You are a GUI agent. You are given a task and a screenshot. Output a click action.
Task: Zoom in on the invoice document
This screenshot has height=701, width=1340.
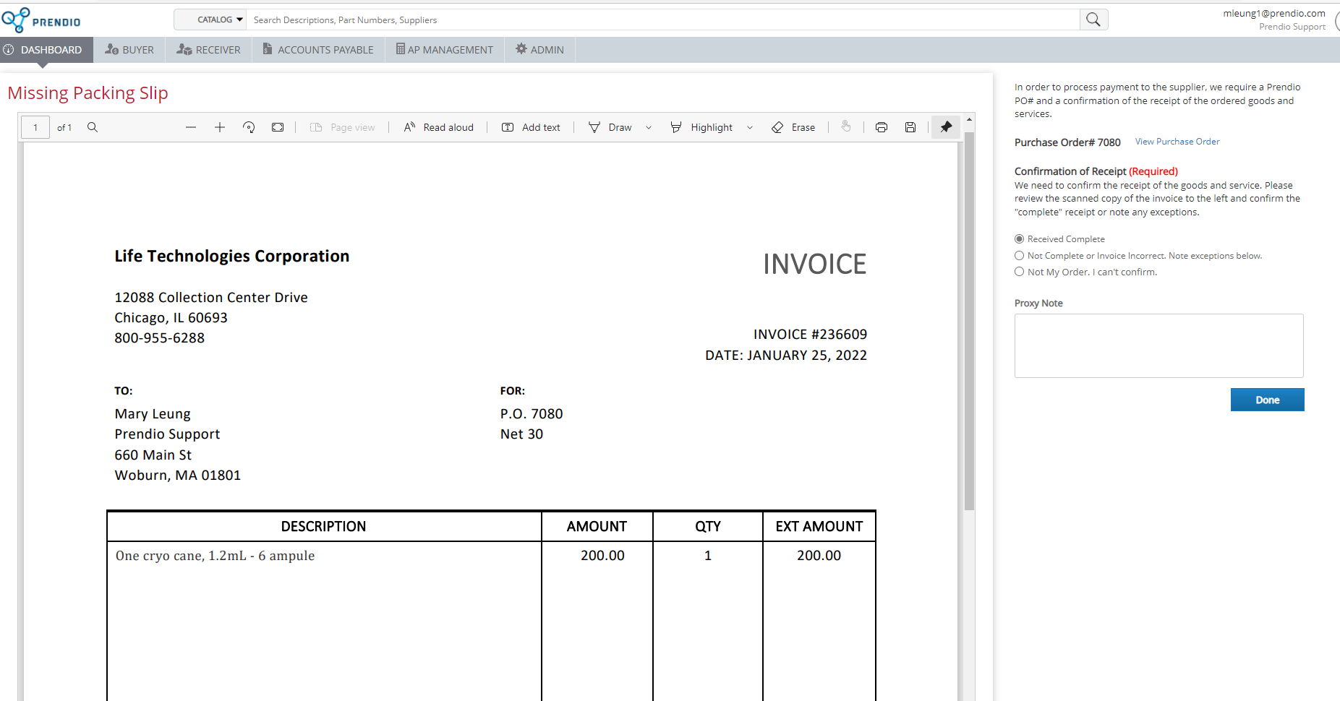point(220,126)
